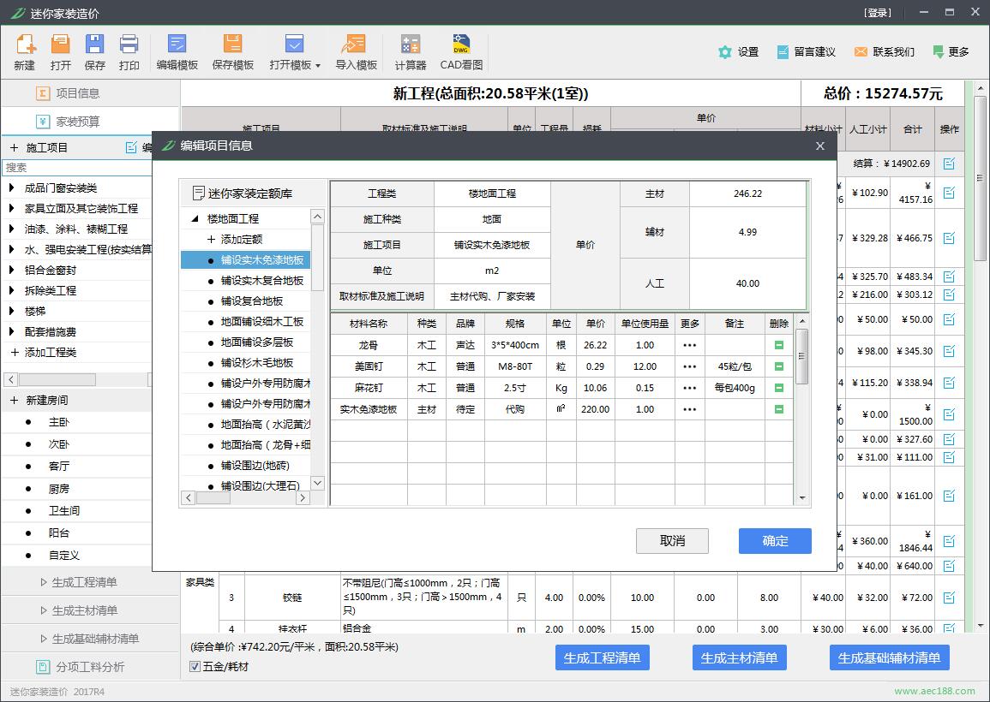This screenshot has height=702, width=990.
Task: Expand 成品门窗安装类 category
Action: coord(12,187)
